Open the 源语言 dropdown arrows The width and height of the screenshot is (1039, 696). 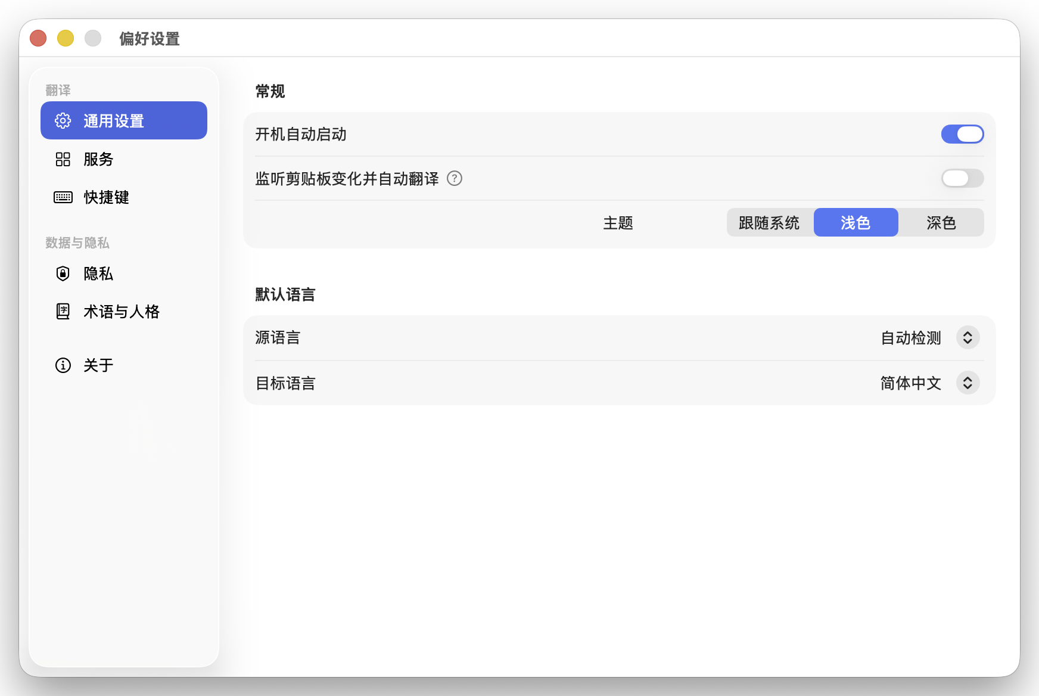[x=968, y=338]
